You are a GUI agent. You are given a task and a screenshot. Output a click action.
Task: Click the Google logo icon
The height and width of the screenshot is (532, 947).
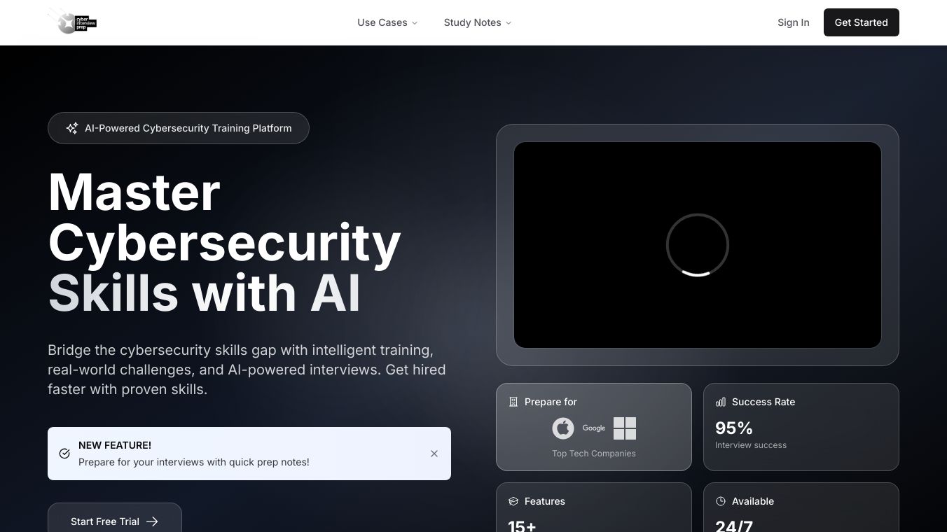tap(594, 428)
